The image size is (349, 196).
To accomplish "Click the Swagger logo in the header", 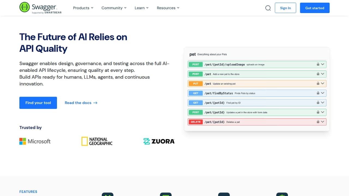I will pyautogui.click(x=40, y=8).
